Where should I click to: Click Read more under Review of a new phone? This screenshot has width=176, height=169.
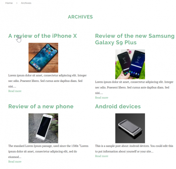click(x=15, y=162)
